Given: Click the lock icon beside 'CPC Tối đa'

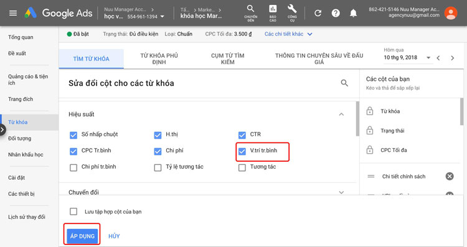Looking at the screenshot, I should [x=370, y=150].
